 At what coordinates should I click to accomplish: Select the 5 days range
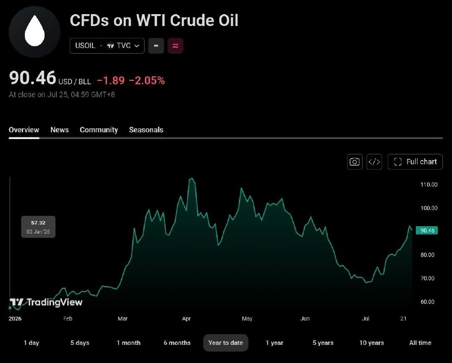pyautogui.click(x=80, y=343)
